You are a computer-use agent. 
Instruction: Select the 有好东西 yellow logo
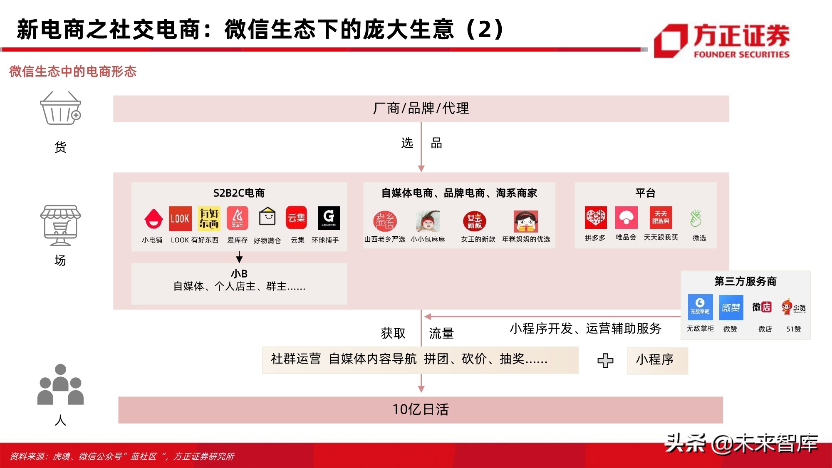point(209,218)
